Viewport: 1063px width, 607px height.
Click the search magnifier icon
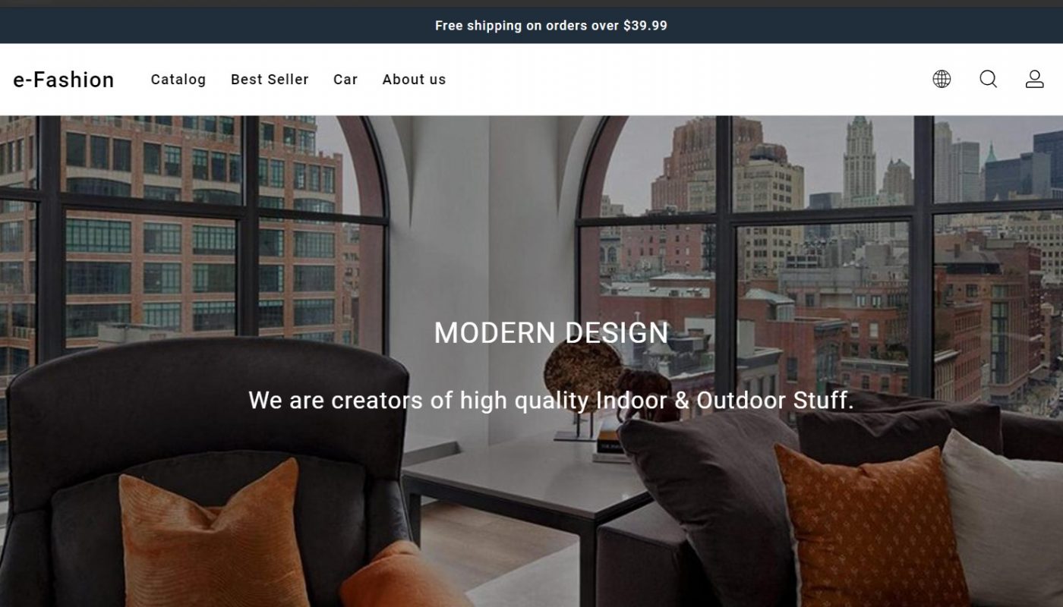point(988,79)
